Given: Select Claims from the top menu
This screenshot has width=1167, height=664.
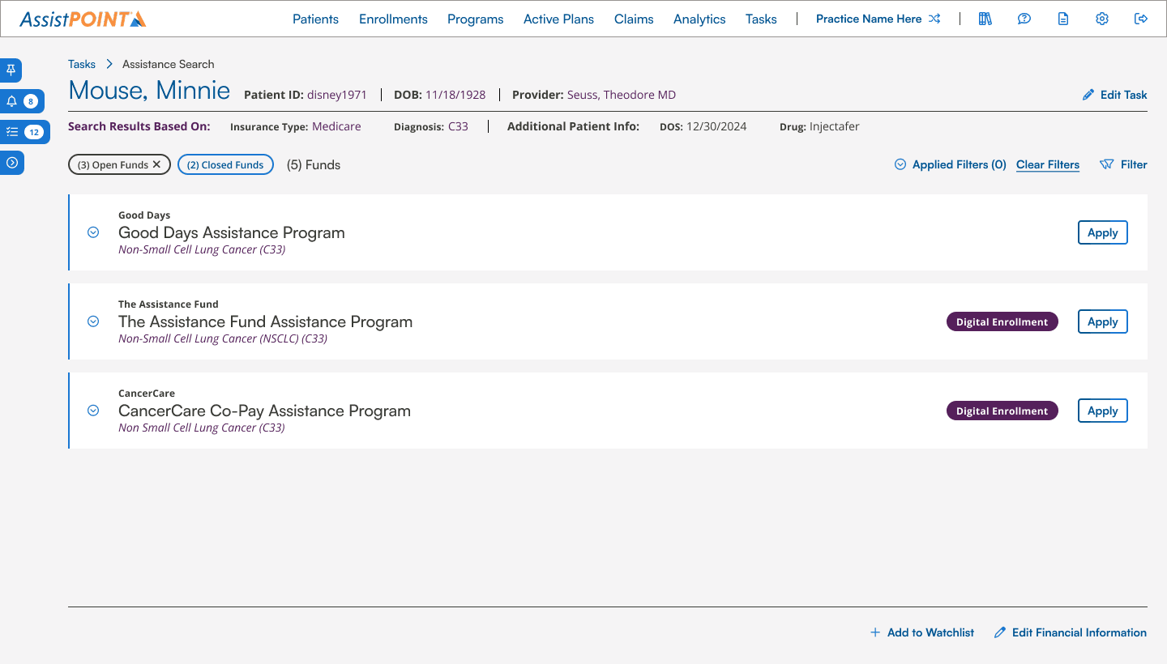Looking at the screenshot, I should click(634, 19).
